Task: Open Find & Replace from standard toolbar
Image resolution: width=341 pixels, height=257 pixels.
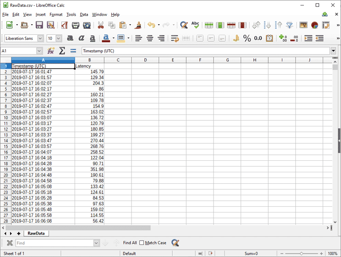Action: tap(184, 25)
